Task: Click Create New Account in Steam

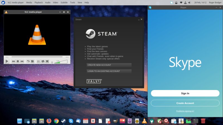Action: (x=109, y=65)
